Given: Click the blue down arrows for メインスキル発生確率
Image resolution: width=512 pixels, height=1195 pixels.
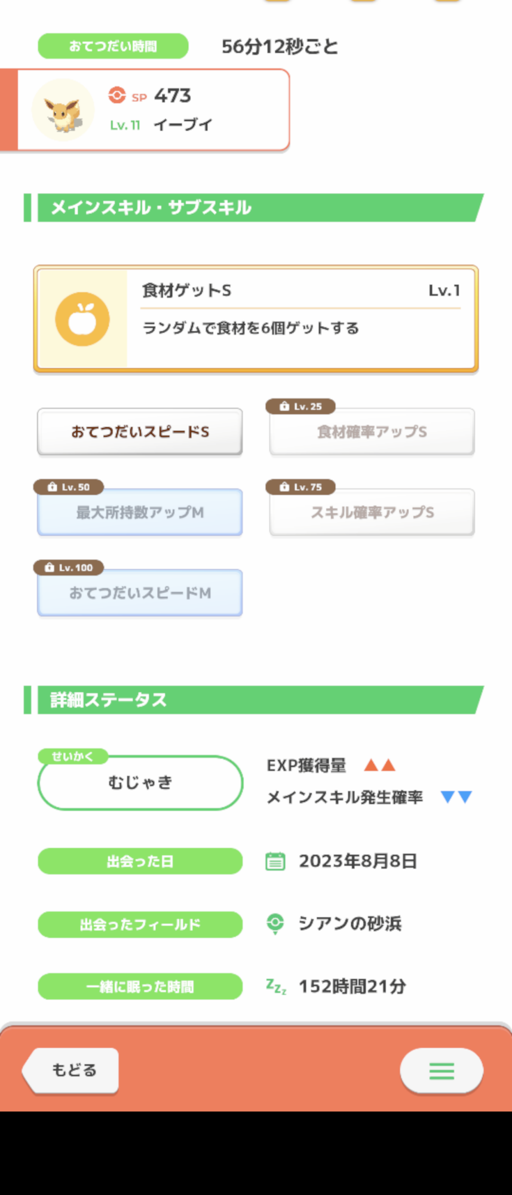Looking at the screenshot, I should click(456, 796).
